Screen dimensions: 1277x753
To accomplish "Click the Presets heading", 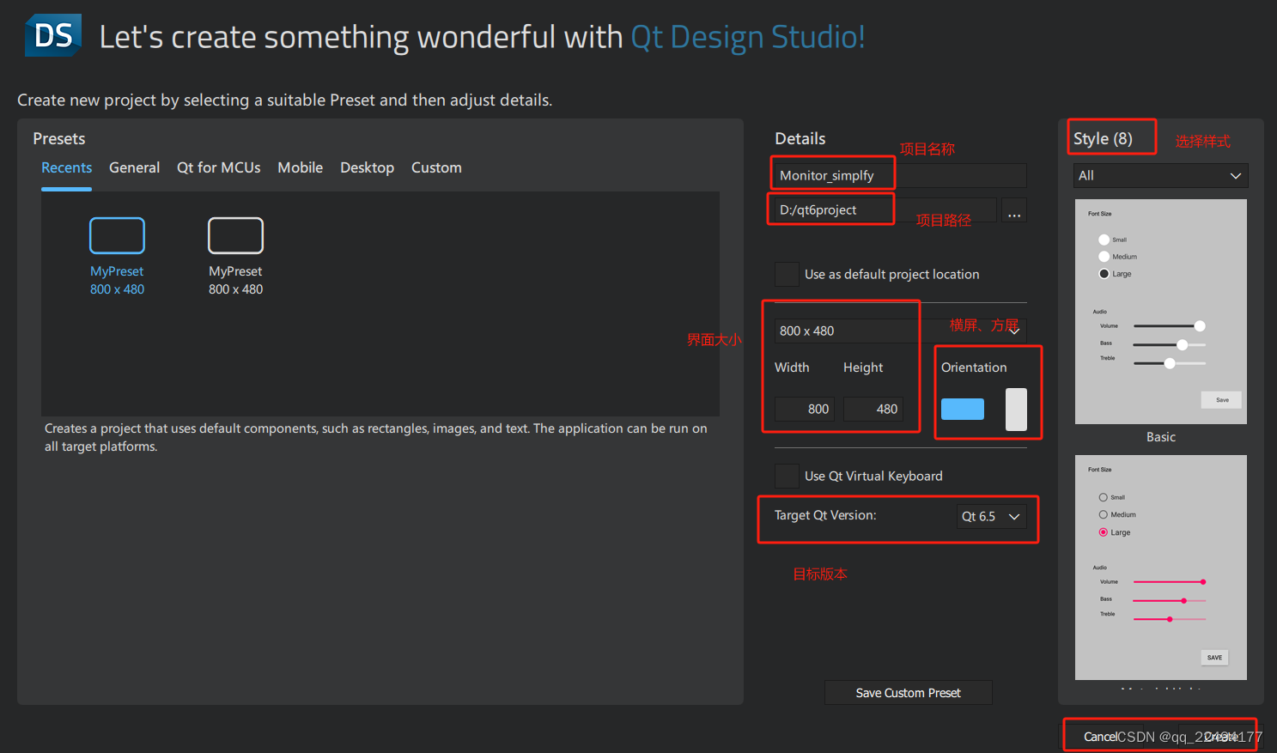I will [x=59, y=138].
